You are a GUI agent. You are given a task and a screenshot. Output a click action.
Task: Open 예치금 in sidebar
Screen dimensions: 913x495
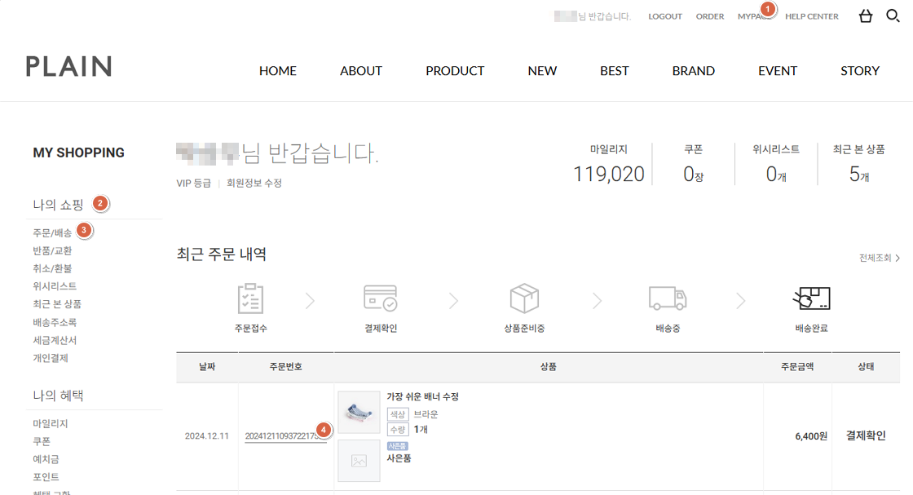pos(46,459)
